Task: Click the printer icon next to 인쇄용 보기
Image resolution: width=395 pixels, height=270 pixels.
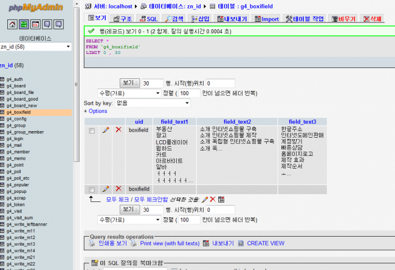Action: (92, 243)
